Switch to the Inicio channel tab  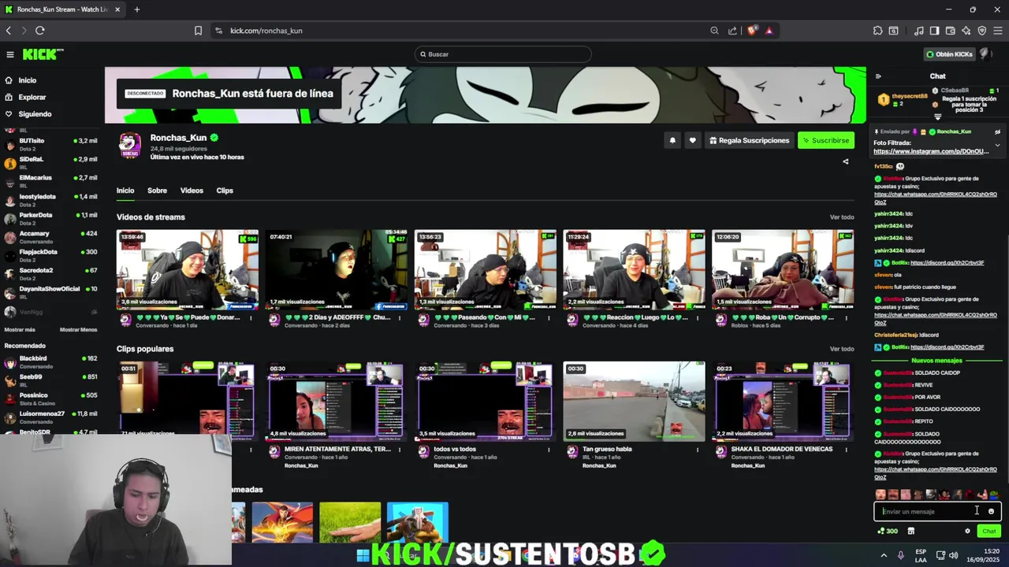[x=125, y=191]
